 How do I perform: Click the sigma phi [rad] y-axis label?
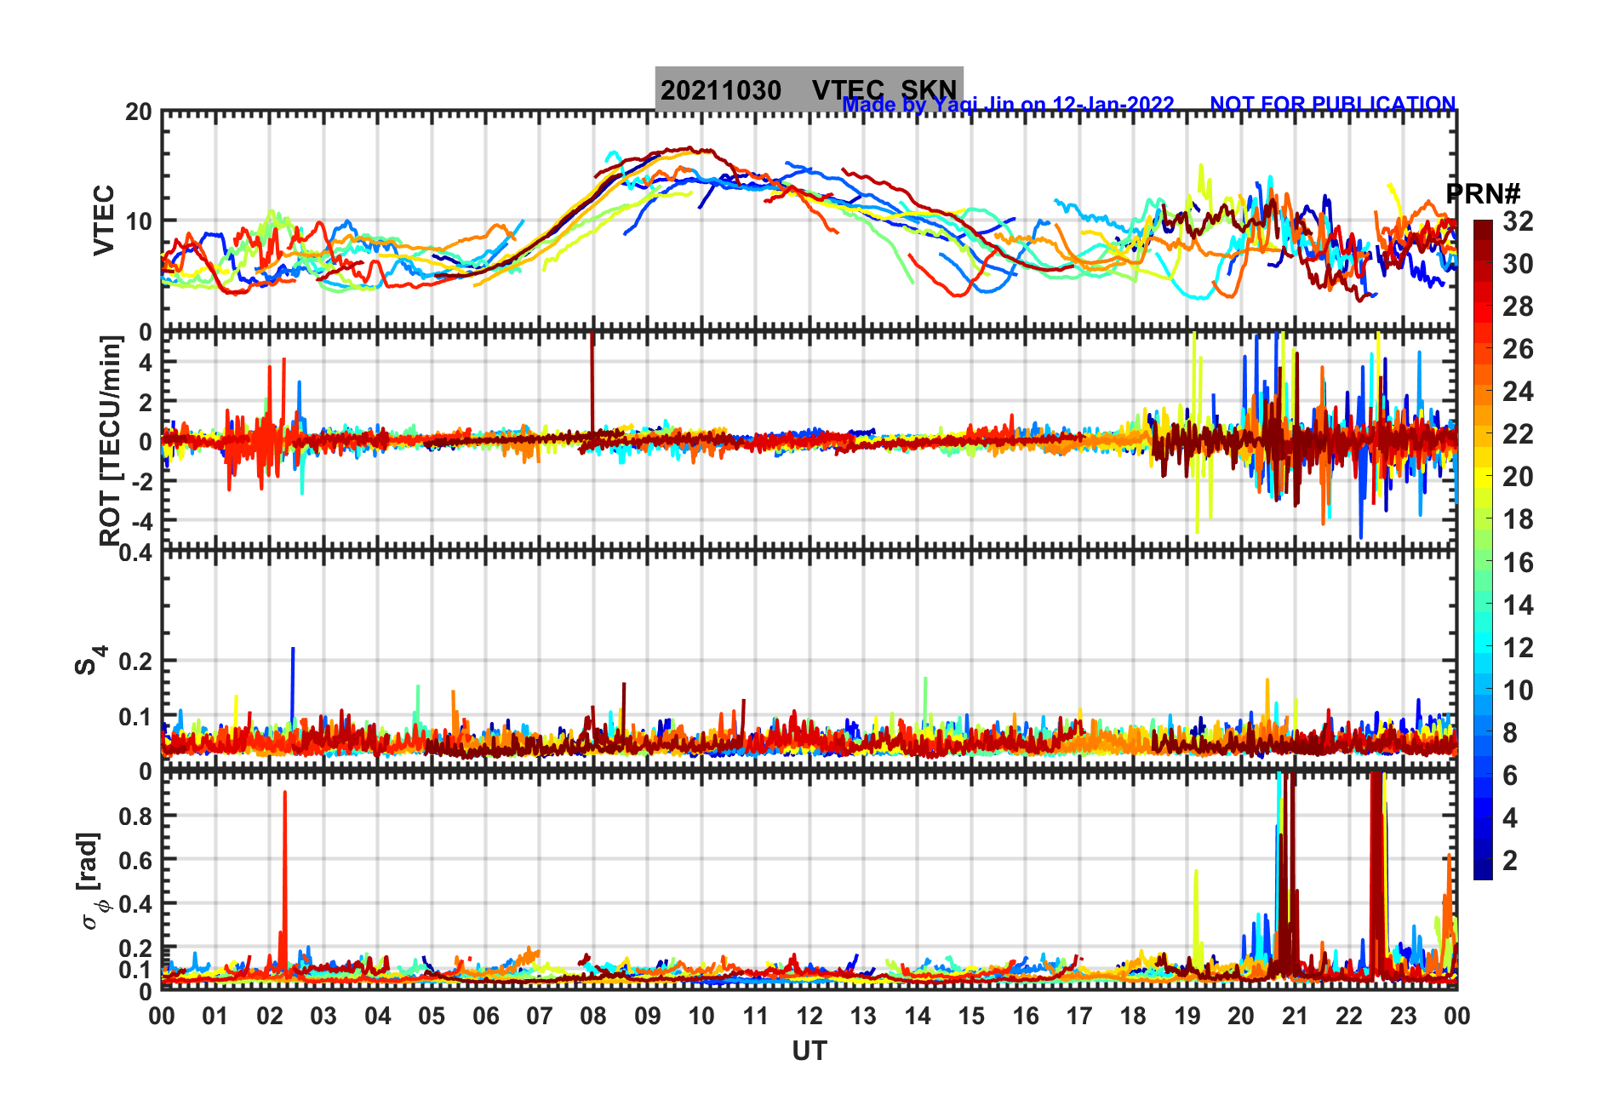pyautogui.click(x=94, y=881)
